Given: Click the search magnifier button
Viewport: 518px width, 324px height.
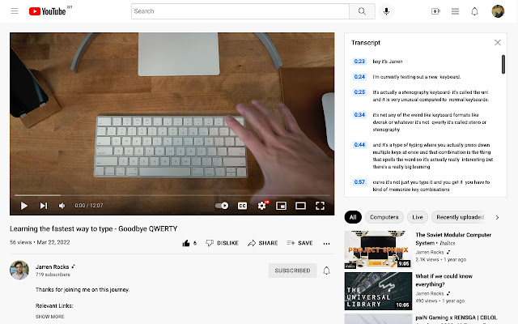Looking at the screenshot, I should pyautogui.click(x=362, y=11).
